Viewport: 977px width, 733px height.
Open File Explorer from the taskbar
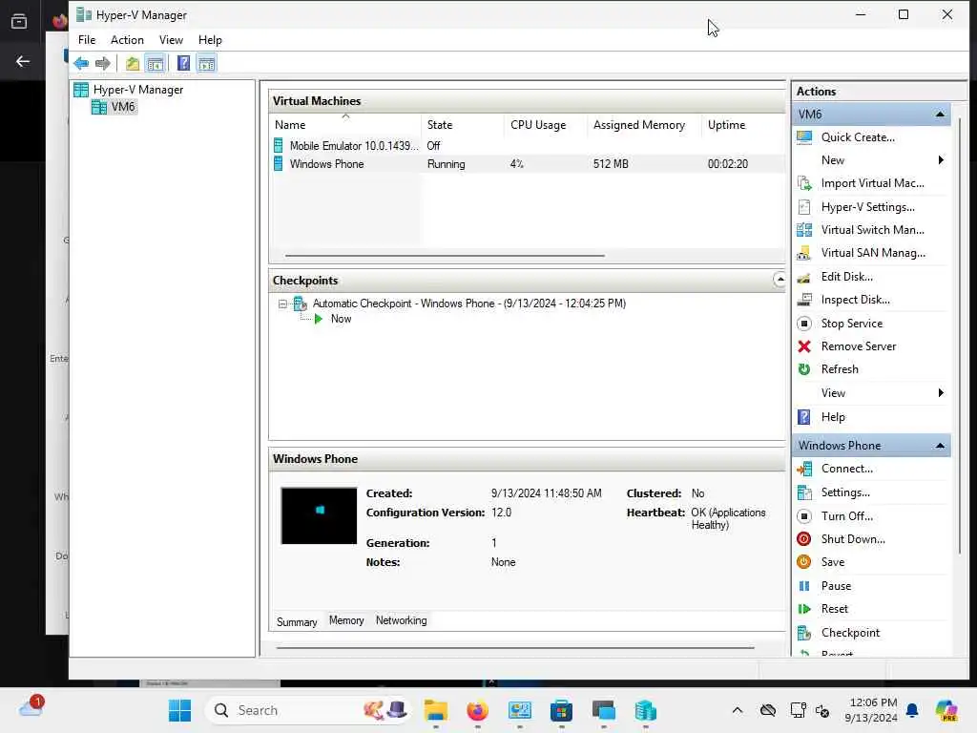click(436, 710)
